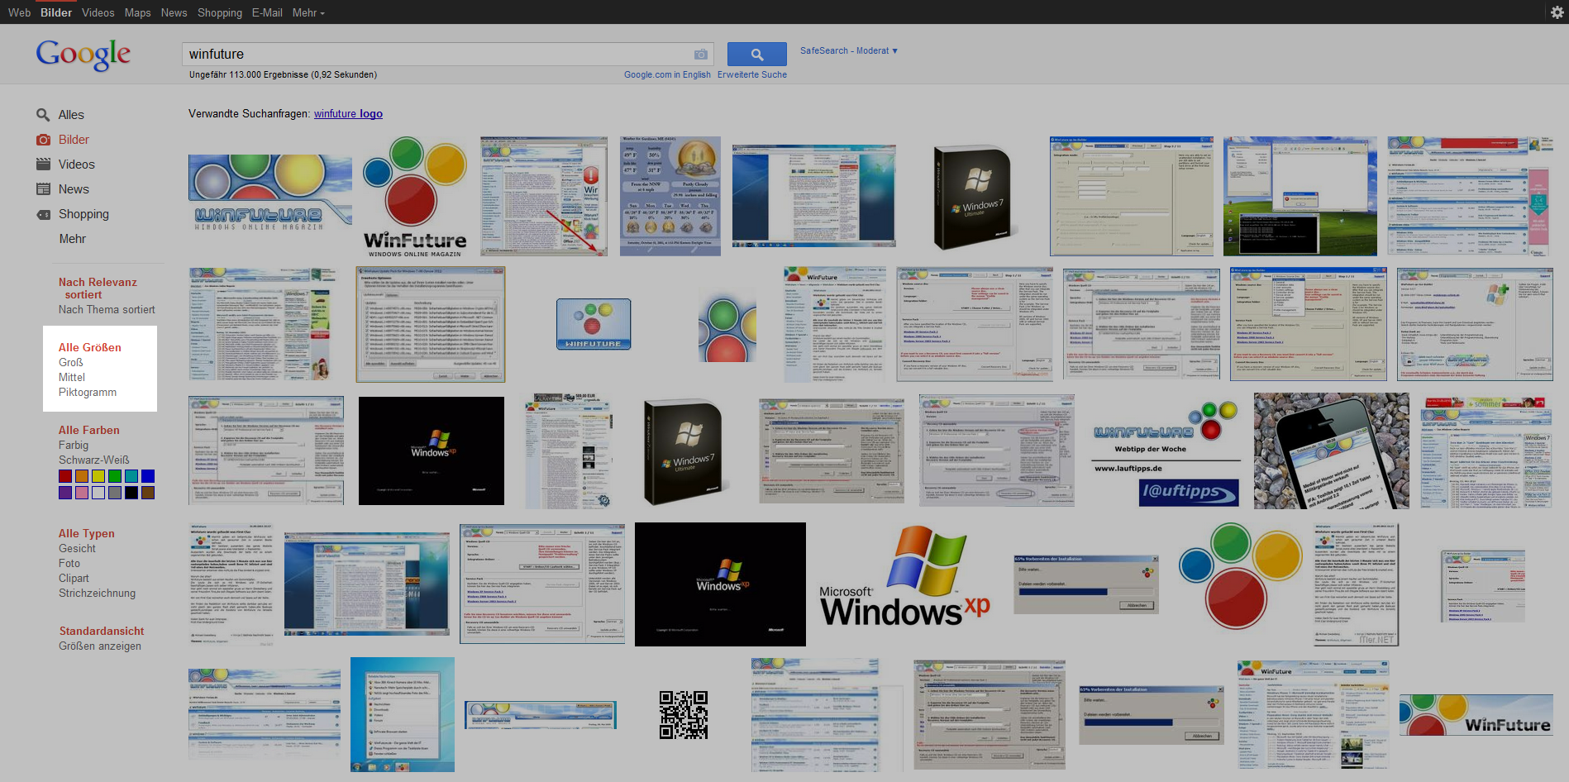1569x782 pixels.
Task: Open the settings gear icon
Action: click(x=1557, y=12)
